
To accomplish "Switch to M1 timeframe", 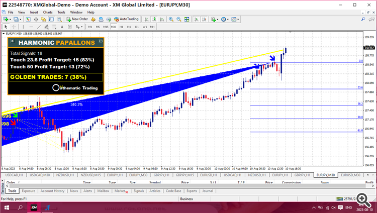I will click(90, 27).
